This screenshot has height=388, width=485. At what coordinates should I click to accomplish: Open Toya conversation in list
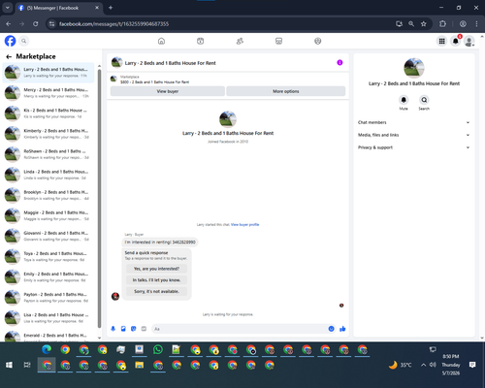48,256
